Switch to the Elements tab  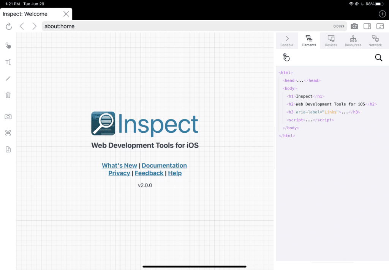(309, 41)
